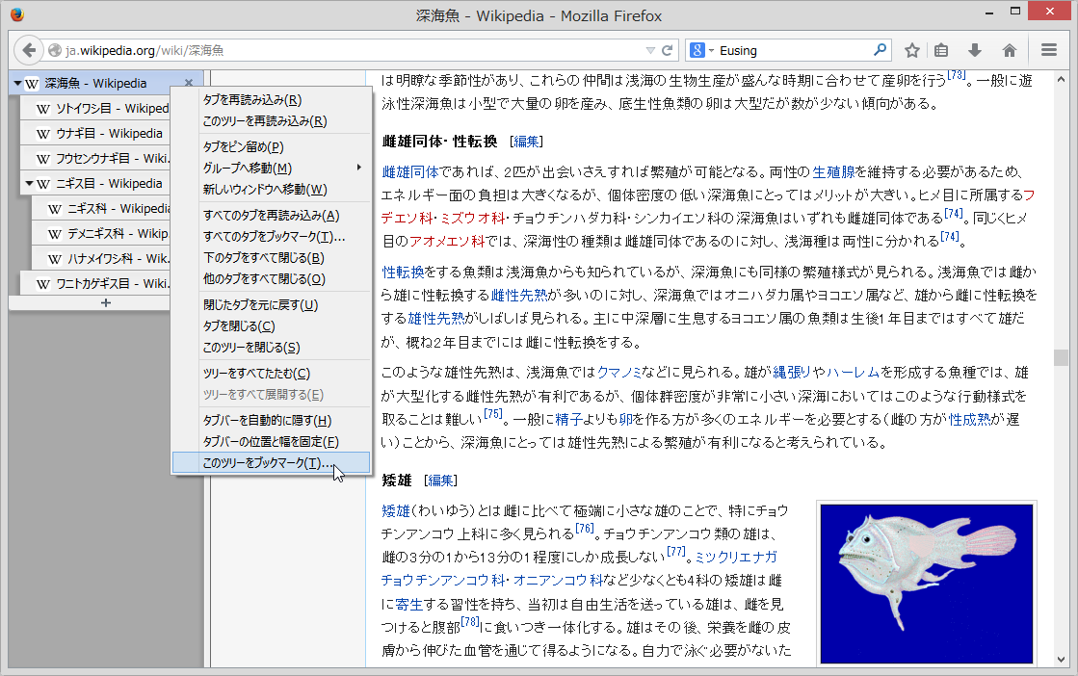Edit the 雌雄同体・性転換 section via 編集
The image size is (1078, 676).
(x=527, y=142)
